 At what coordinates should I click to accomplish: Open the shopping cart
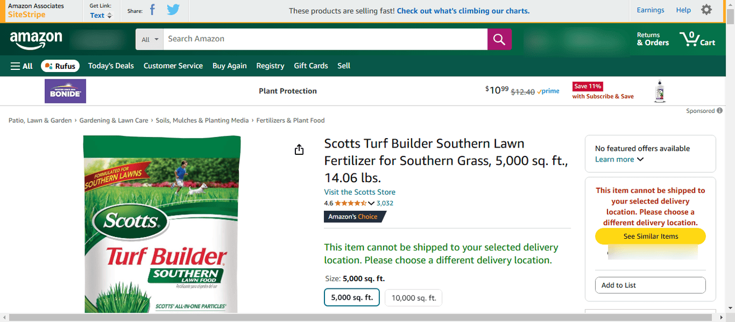pyautogui.click(x=697, y=39)
